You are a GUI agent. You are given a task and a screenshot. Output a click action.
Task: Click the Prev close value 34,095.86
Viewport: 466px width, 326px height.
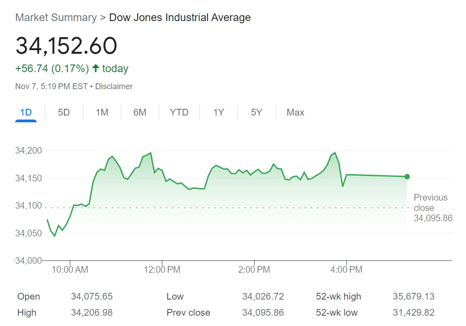point(263,313)
